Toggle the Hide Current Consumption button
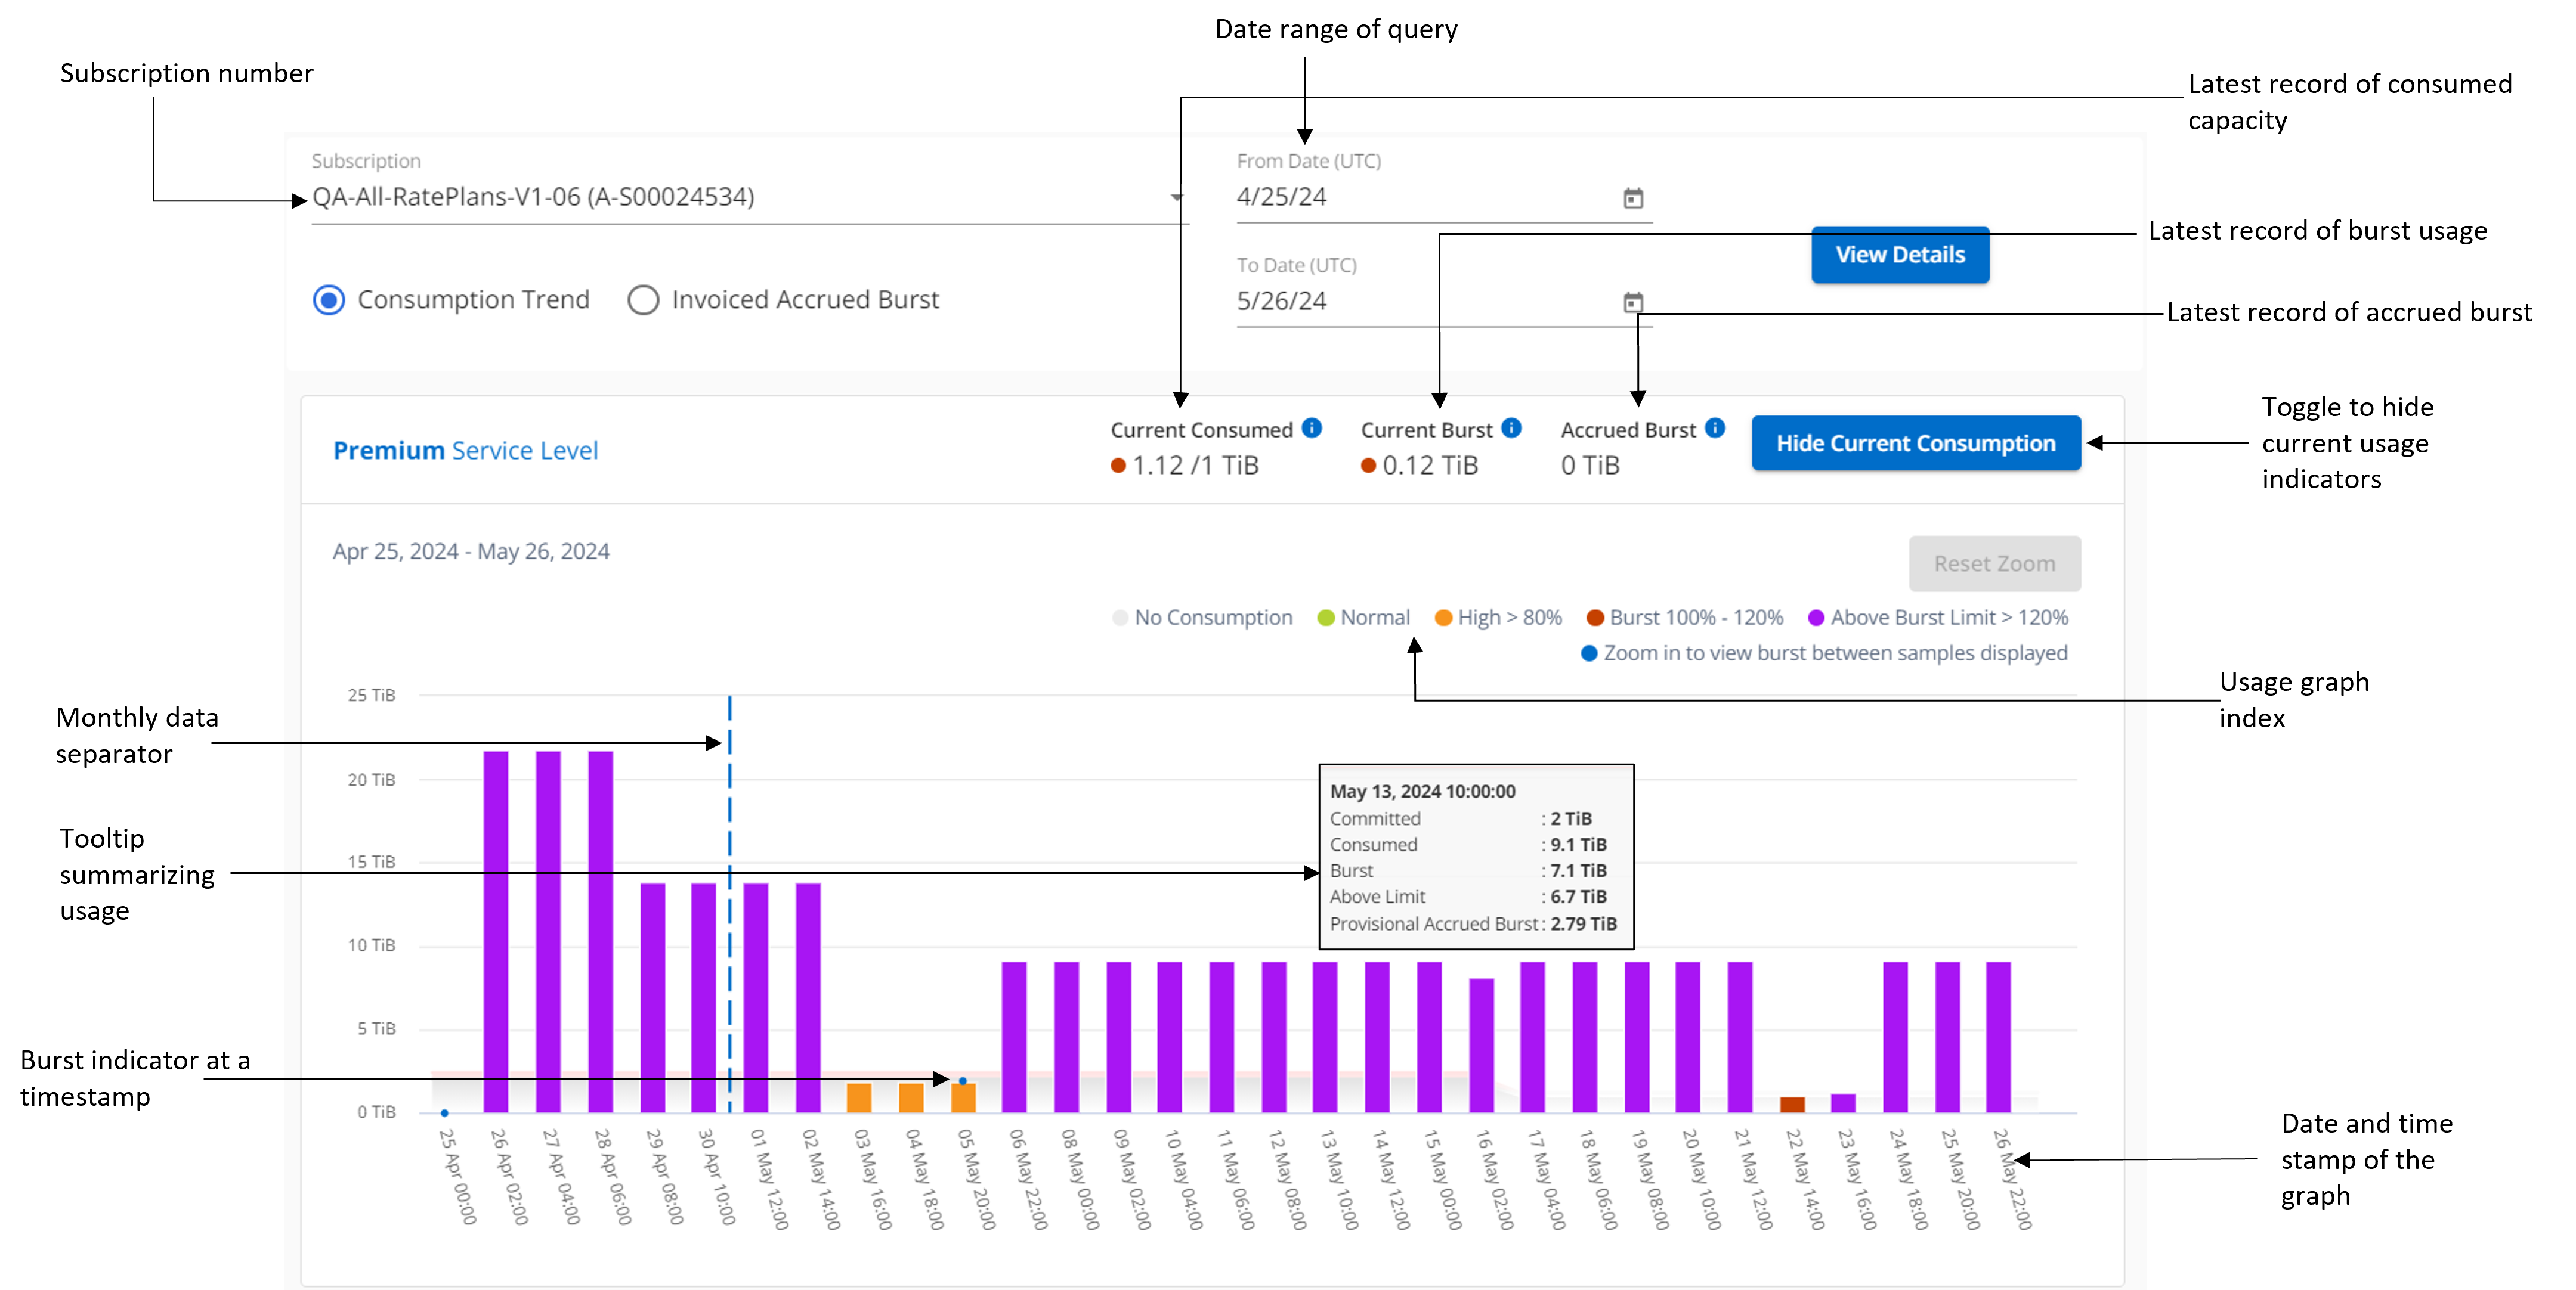This screenshot has width=2576, height=1290. pos(1915,442)
